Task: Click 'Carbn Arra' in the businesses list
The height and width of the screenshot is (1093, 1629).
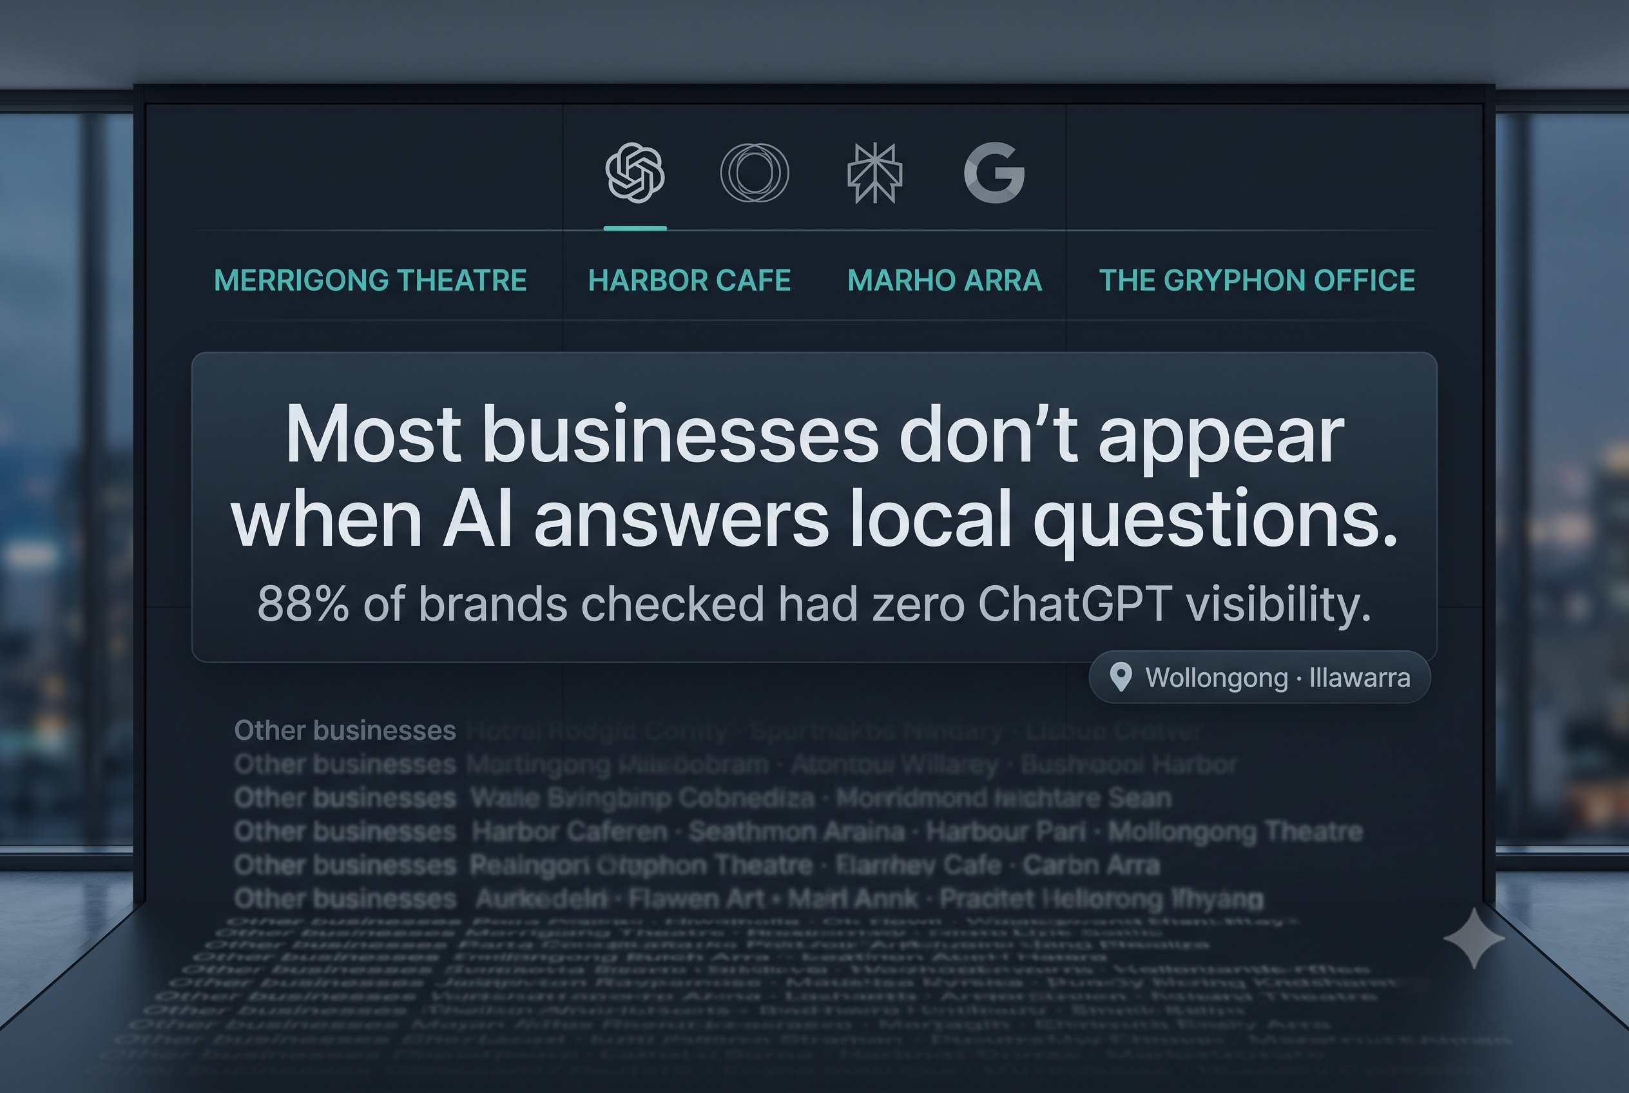Action: [1091, 865]
